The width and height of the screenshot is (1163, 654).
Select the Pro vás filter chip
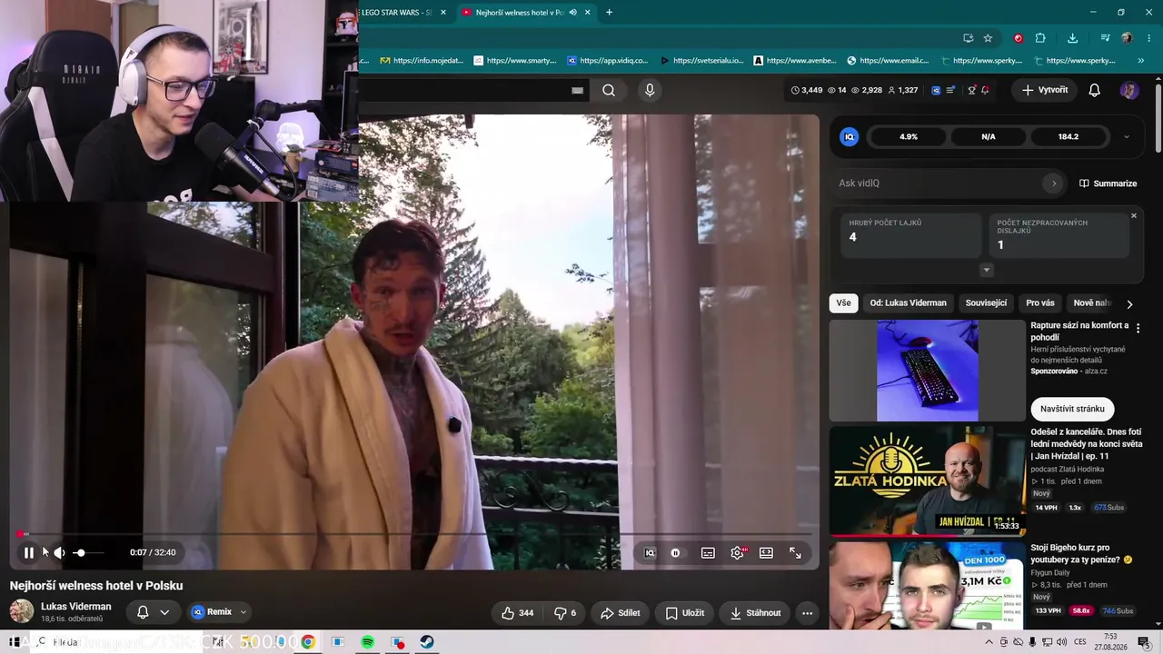(x=1040, y=303)
